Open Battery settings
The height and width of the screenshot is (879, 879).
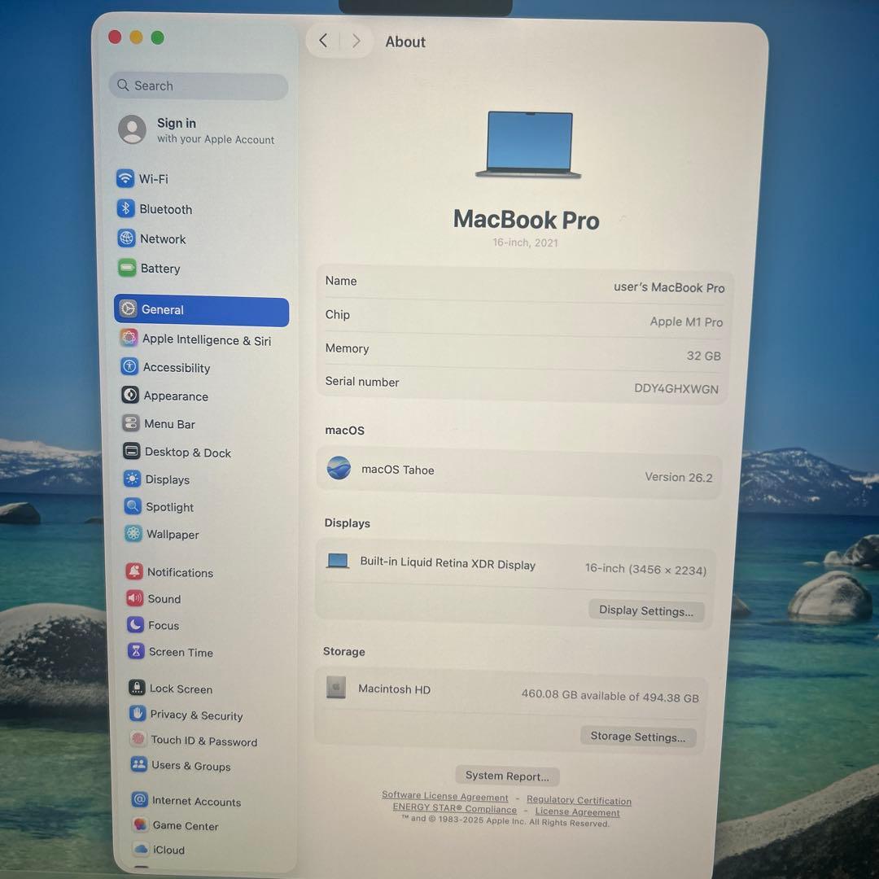click(x=160, y=269)
